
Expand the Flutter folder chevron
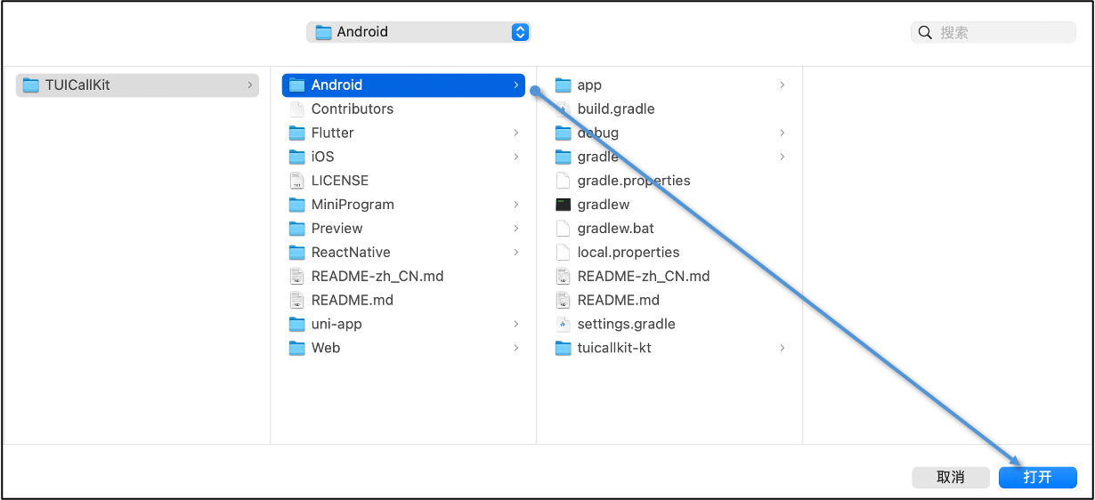[x=516, y=133]
